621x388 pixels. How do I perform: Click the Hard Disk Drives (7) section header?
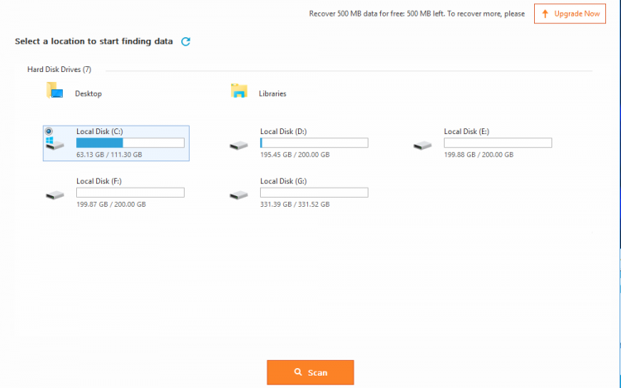click(59, 69)
